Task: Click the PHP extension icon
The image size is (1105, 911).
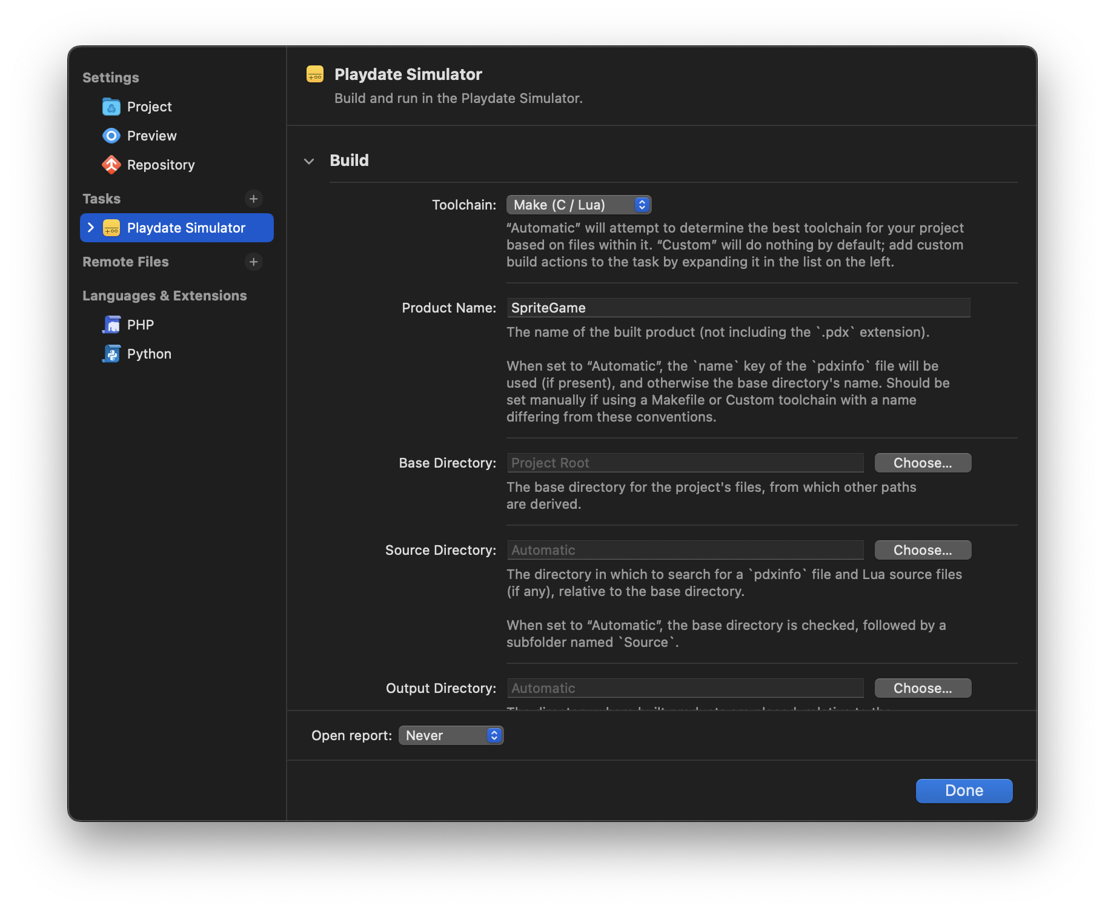Action: [x=111, y=325]
